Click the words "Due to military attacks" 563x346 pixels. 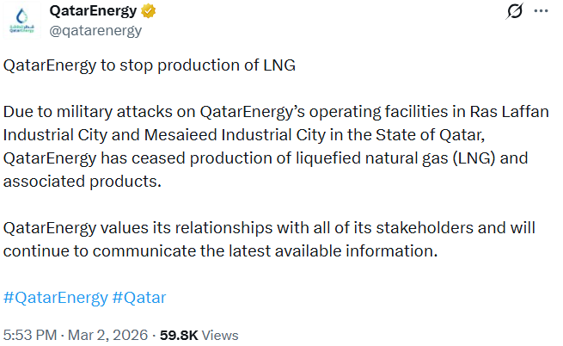[83, 112]
